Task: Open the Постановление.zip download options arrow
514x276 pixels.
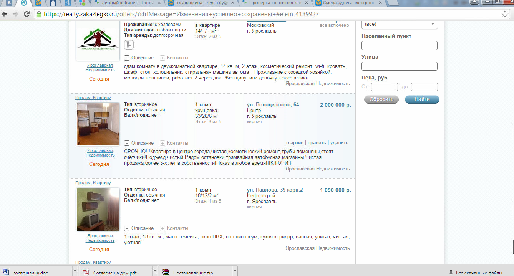Action: [x=234, y=272]
